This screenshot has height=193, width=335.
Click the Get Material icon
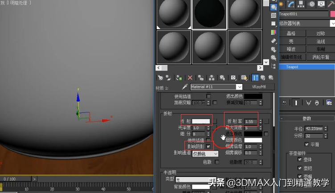pos(160,78)
